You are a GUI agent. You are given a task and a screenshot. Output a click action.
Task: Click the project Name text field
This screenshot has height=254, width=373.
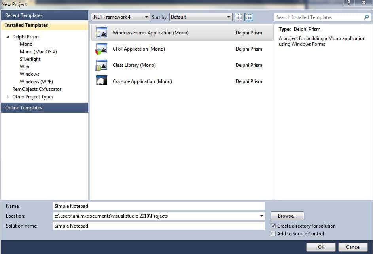[x=158, y=206]
